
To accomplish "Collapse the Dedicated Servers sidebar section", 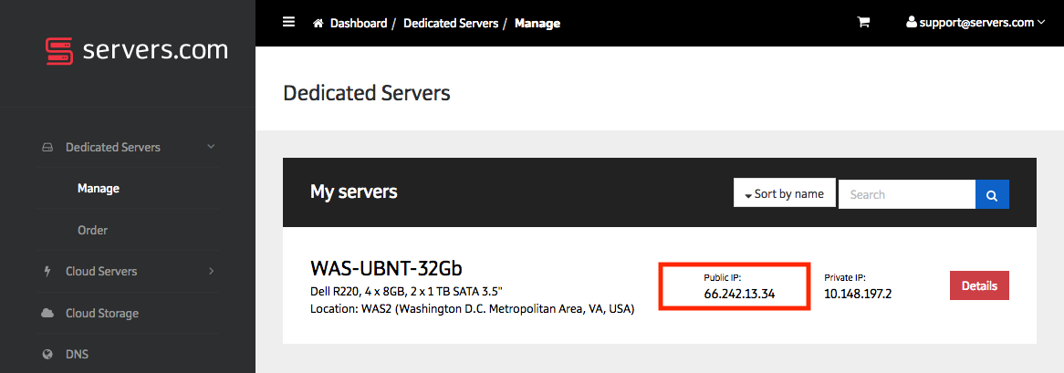I will point(211,147).
